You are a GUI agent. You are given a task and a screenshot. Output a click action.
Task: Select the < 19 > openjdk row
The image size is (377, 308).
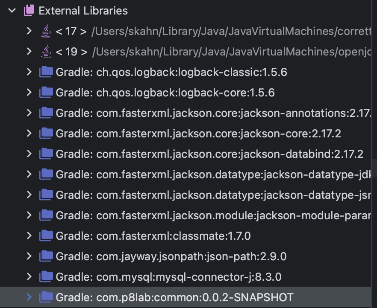pyautogui.click(x=186, y=52)
